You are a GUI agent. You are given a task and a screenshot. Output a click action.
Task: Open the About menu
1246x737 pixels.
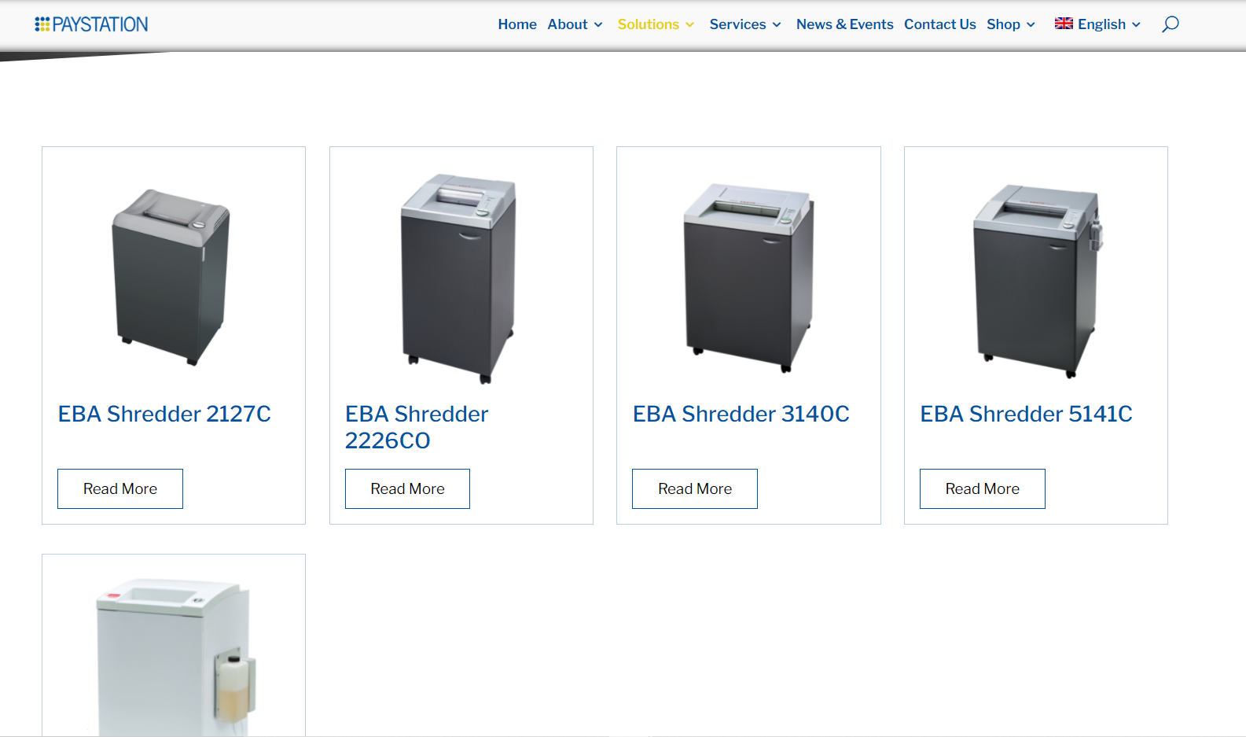pos(568,24)
